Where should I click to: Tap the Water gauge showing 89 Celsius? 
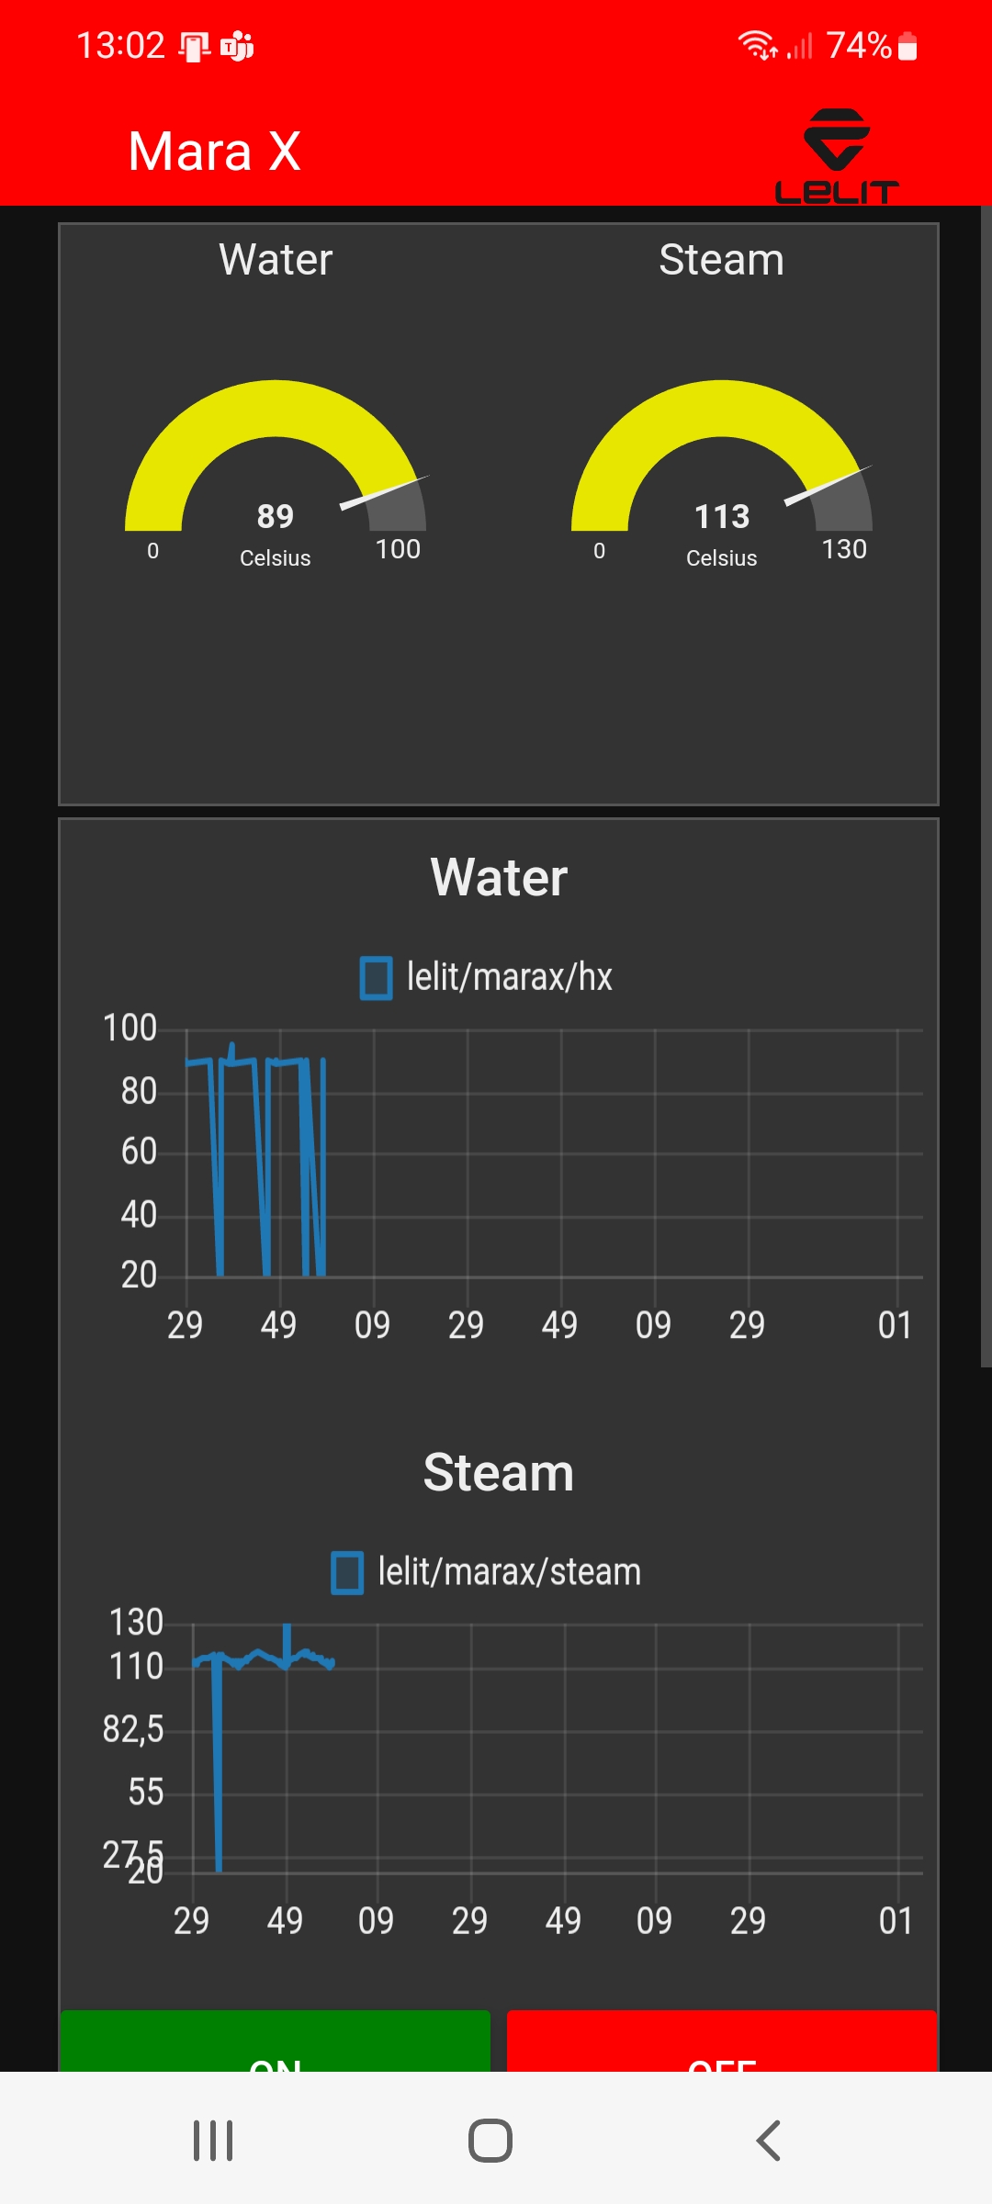(276, 468)
